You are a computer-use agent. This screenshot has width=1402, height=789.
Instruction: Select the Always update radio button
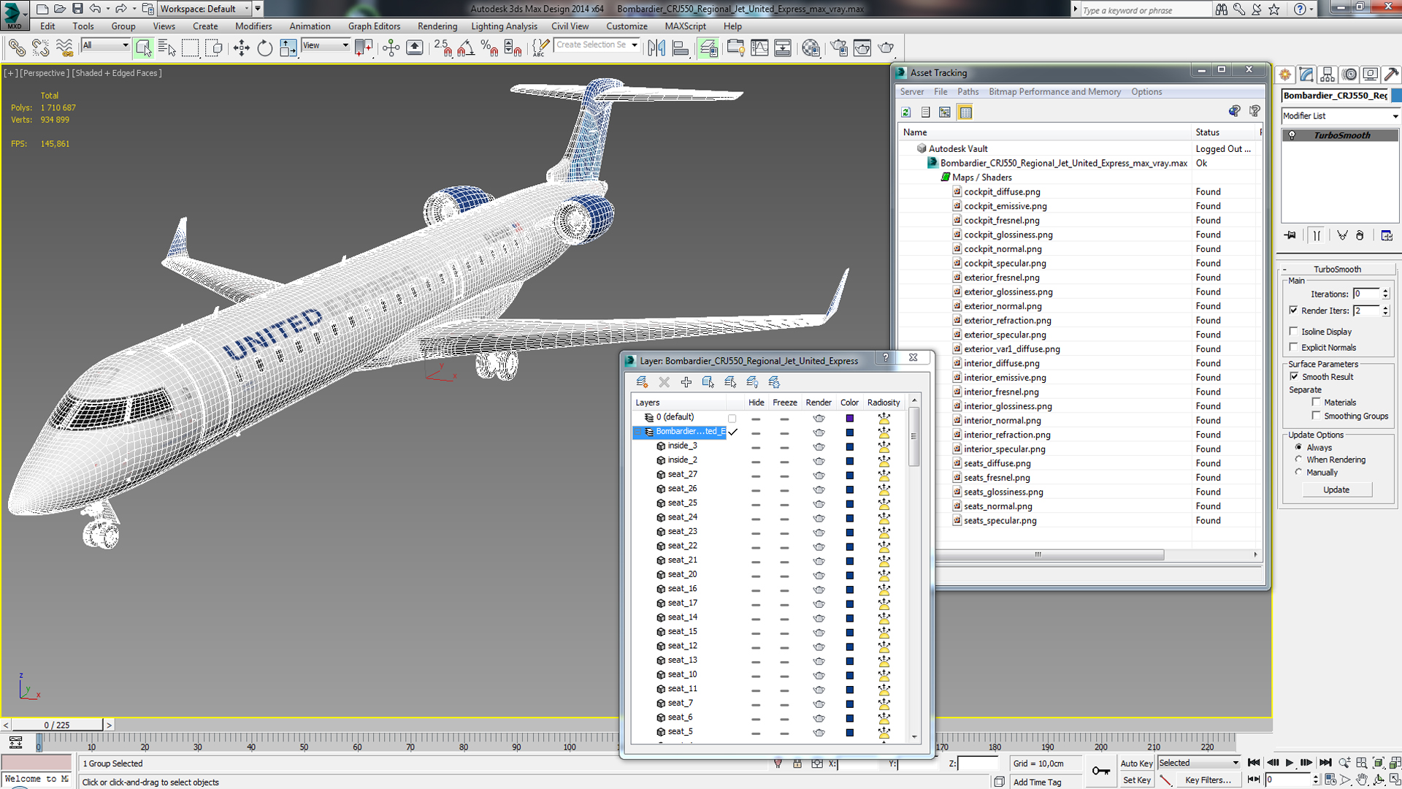[x=1298, y=448]
